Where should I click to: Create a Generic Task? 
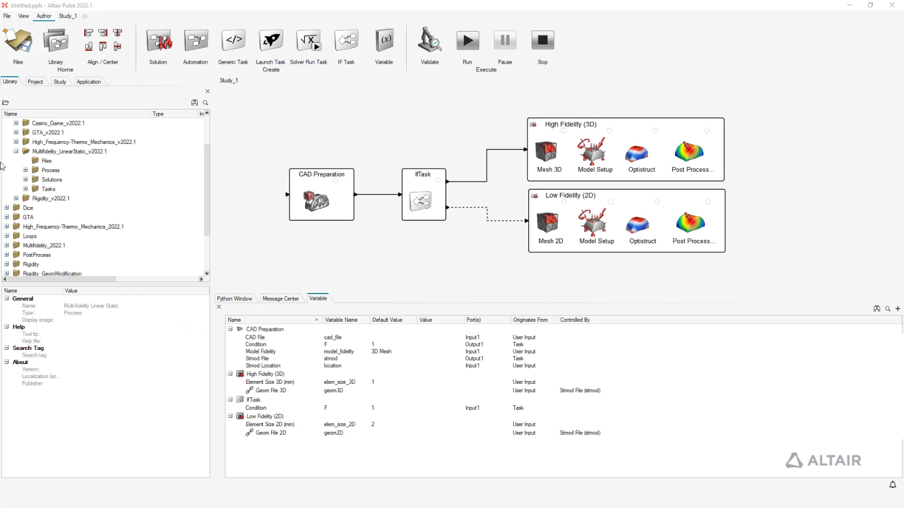[233, 46]
